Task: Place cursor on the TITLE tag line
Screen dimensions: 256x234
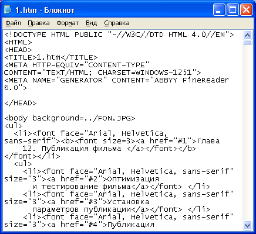Action: point(51,57)
